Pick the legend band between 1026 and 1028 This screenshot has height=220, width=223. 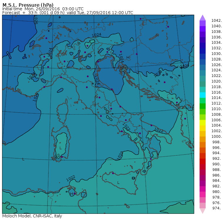202,62
